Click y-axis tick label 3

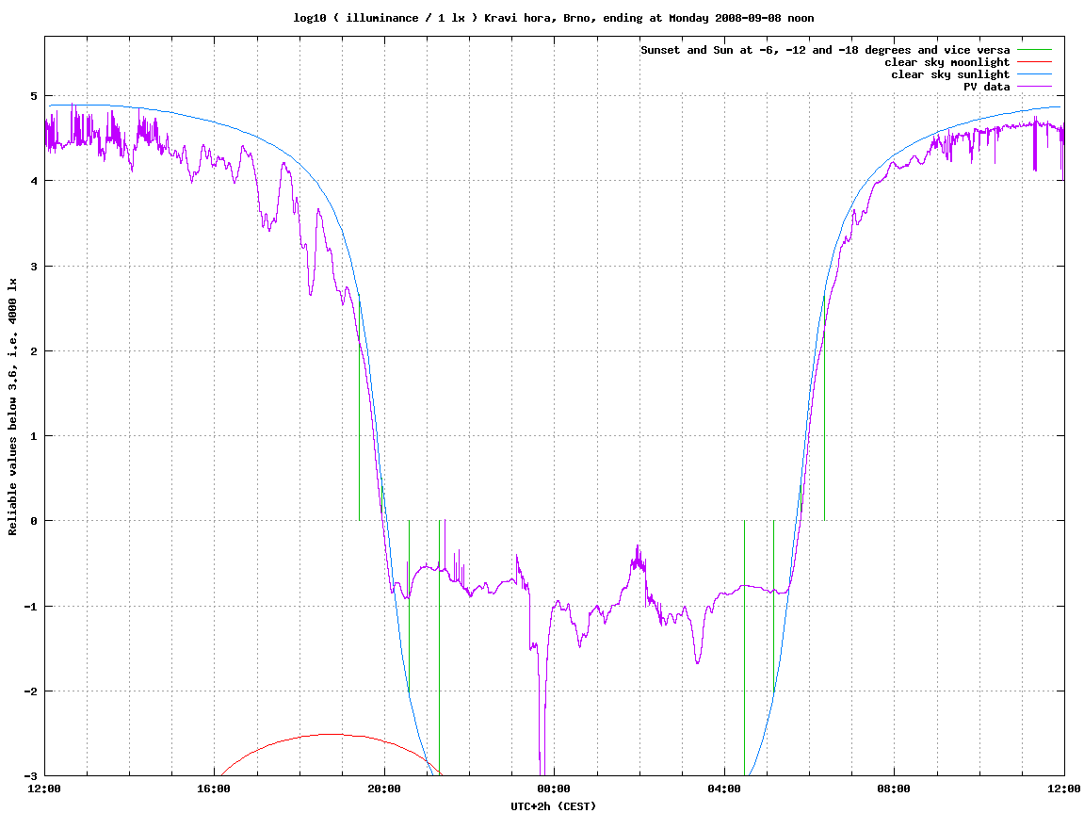[x=34, y=267]
